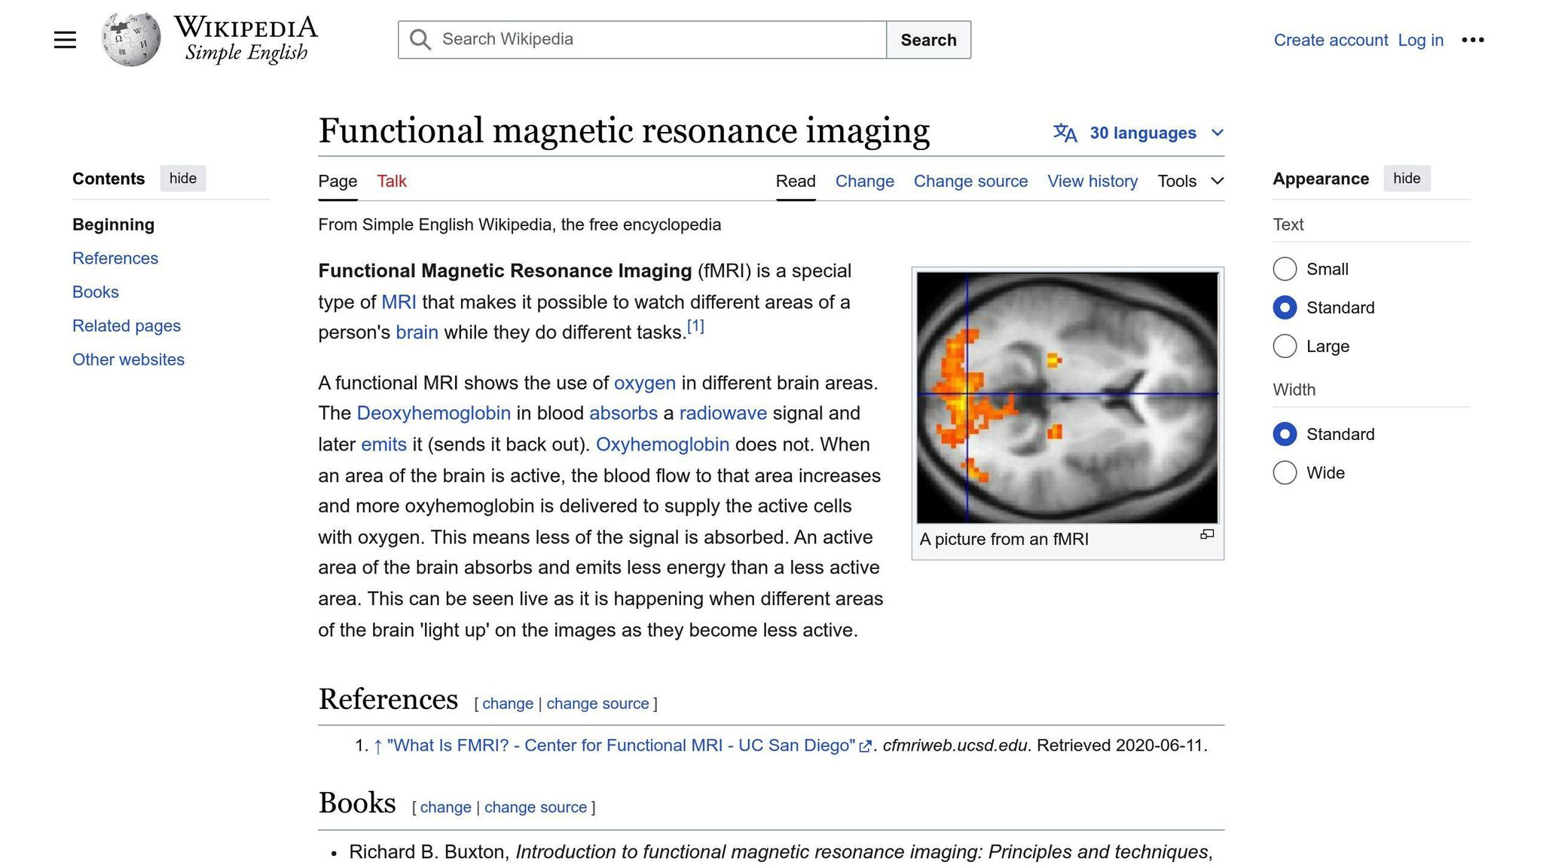This screenshot has width=1543, height=868.
Task: Open the View history tab
Action: pos(1092,181)
